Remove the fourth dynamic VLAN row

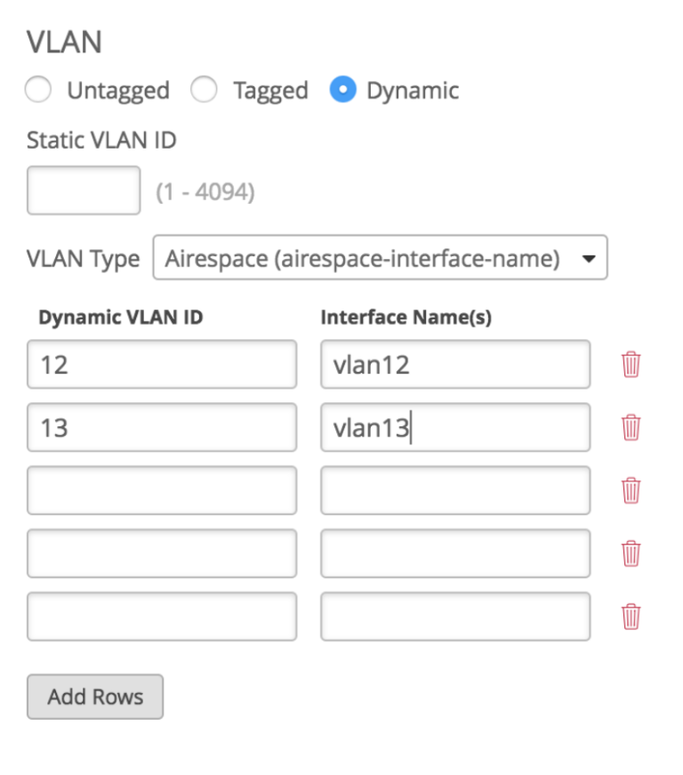tap(631, 553)
